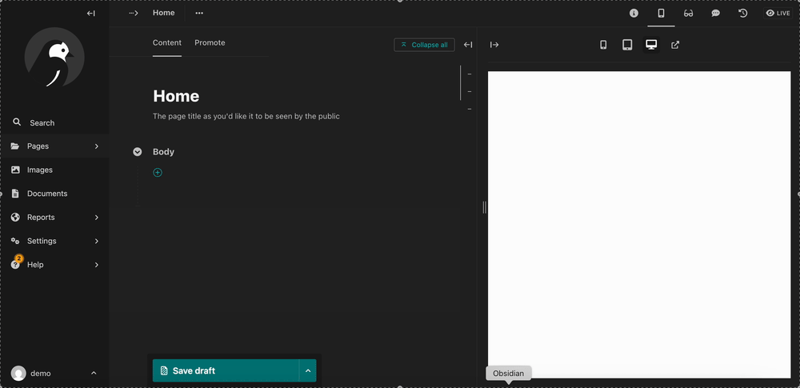Screen dimensions: 800x388
Task: Open the Help menu item
Action: [54, 265]
